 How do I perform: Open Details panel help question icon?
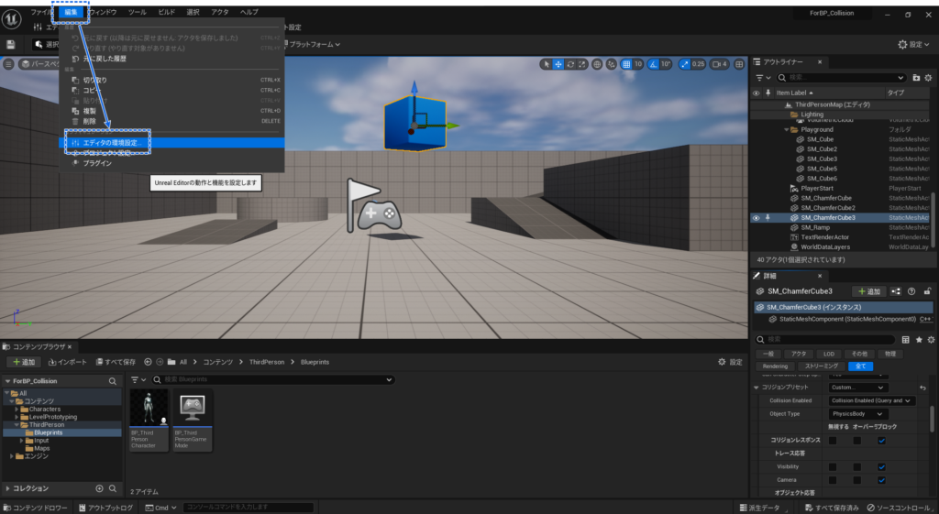pyautogui.click(x=911, y=291)
